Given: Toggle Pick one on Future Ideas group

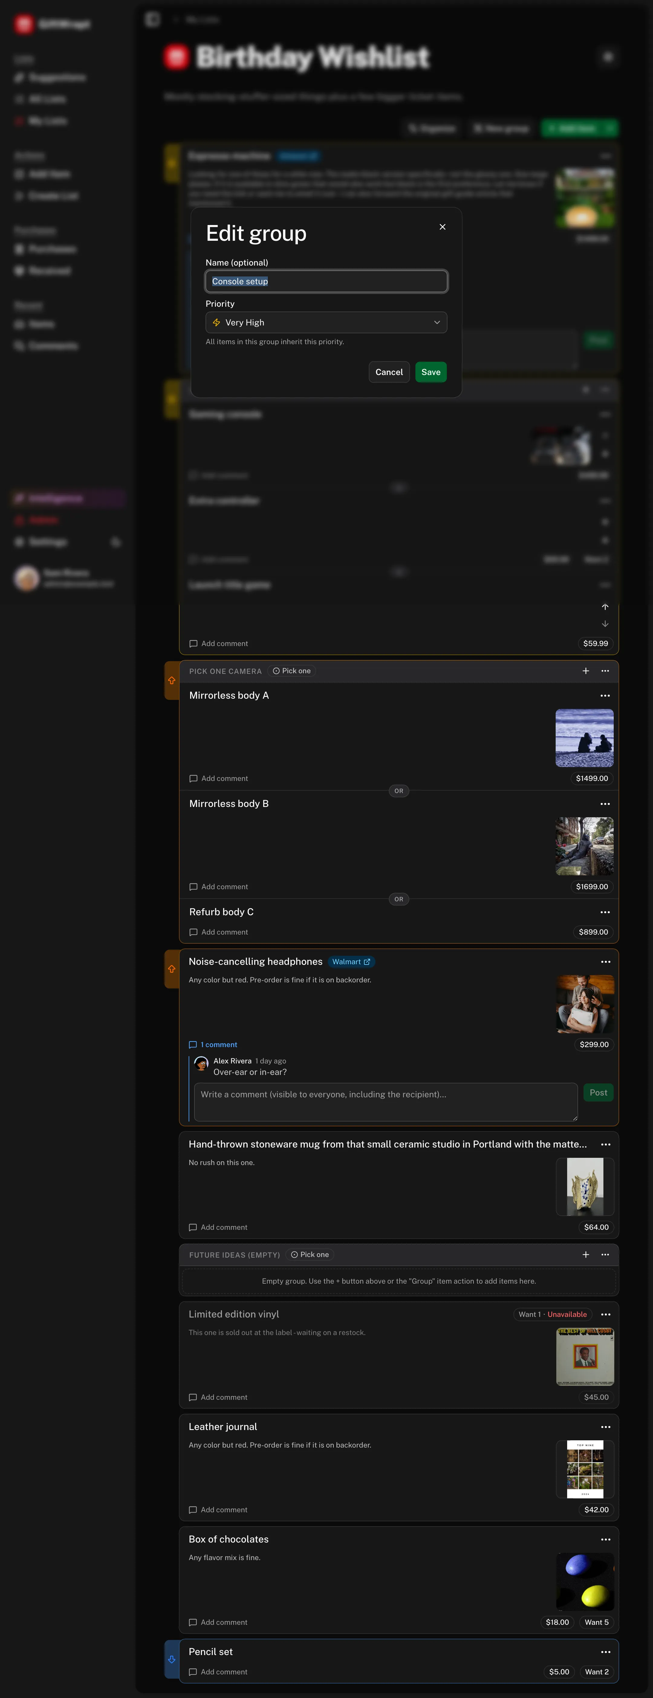Looking at the screenshot, I should click(x=310, y=1255).
